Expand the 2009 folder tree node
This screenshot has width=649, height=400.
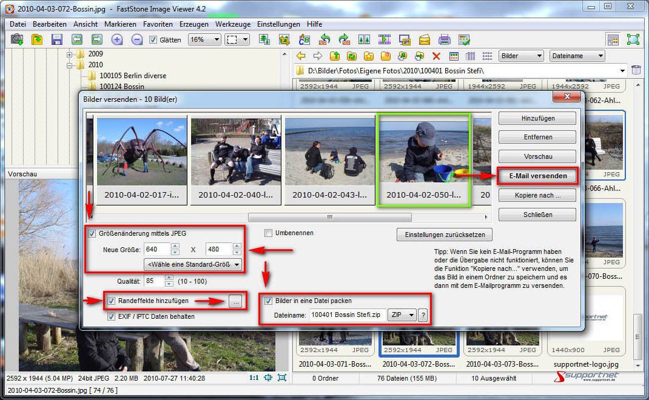pos(69,53)
